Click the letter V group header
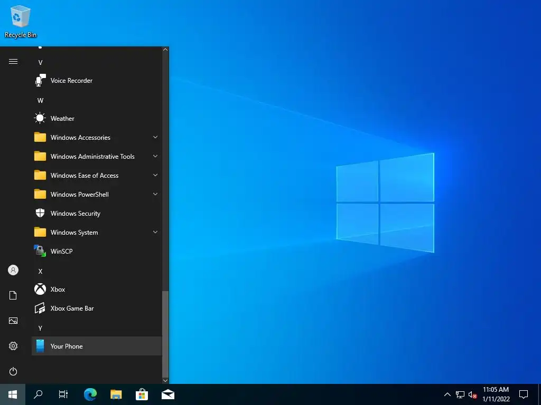 pos(40,63)
